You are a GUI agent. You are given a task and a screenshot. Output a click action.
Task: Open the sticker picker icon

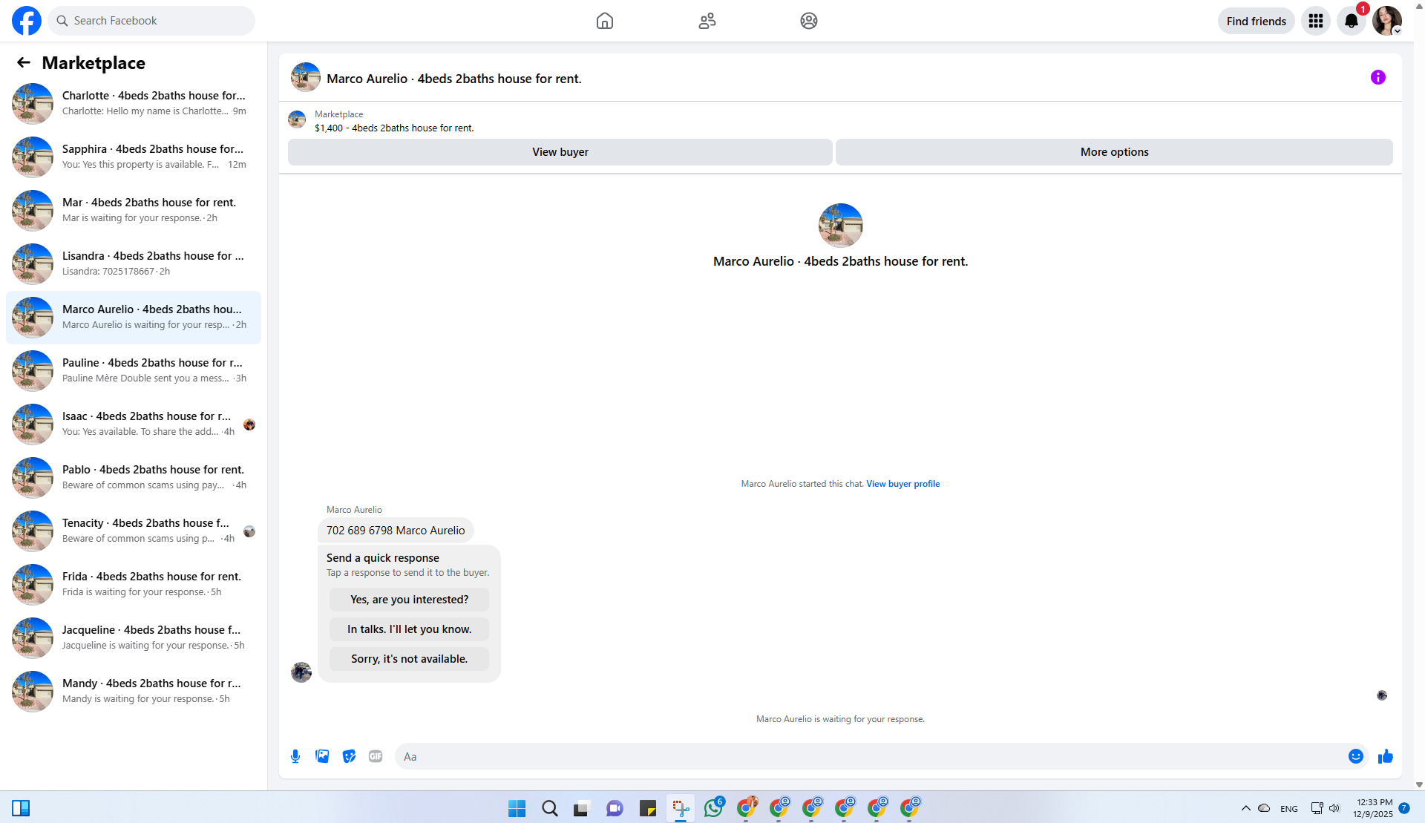(x=349, y=756)
